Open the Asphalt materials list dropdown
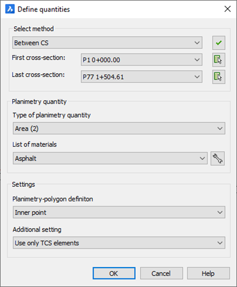Screen dimensions: 237x287 [110, 158]
